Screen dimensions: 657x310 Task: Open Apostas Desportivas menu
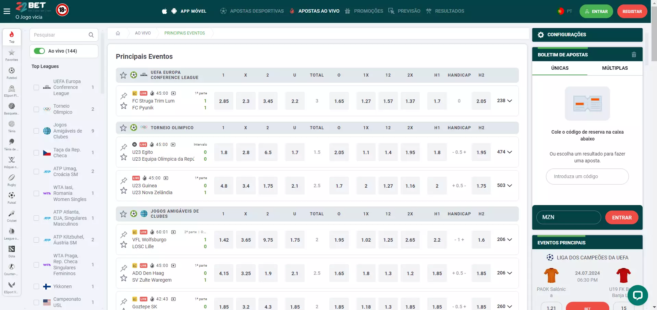tap(252, 11)
